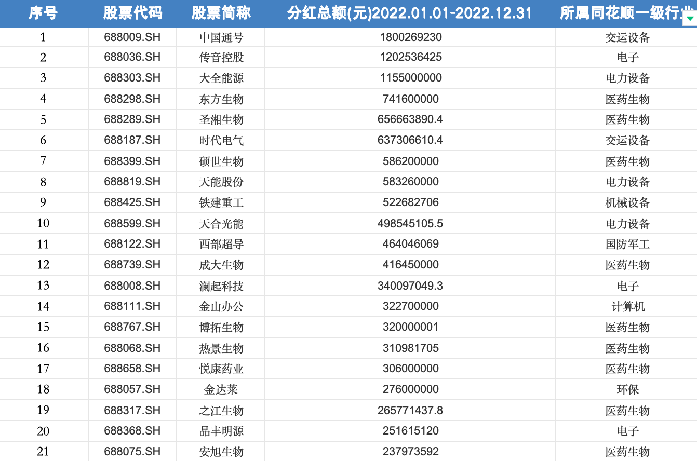Click stock code 688739.SH
Viewport: 697px width, 461px height.
(x=132, y=265)
